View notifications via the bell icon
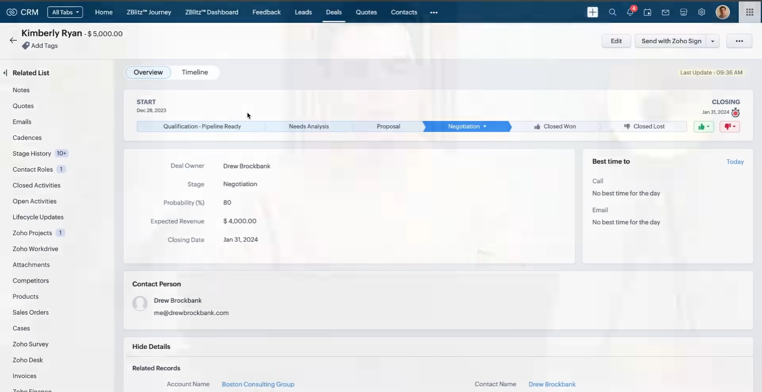The width and height of the screenshot is (762, 392). pyautogui.click(x=628, y=11)
